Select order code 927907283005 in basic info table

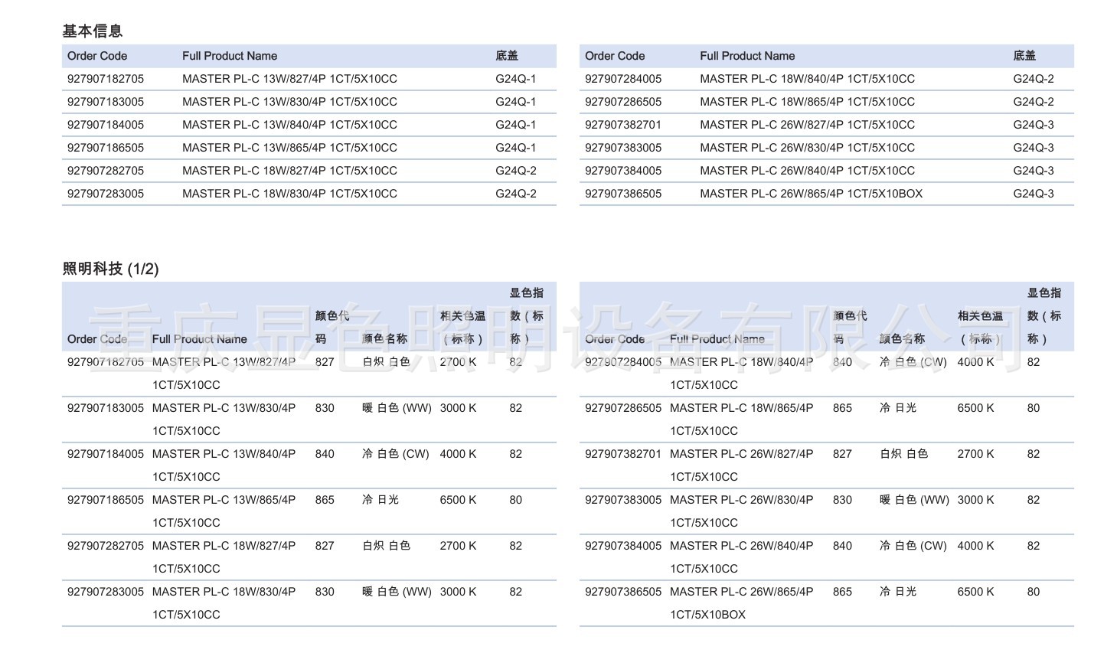coord(106,194)
